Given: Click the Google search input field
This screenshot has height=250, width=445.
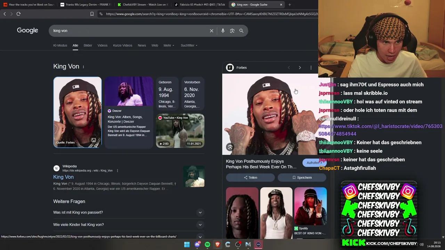Looking at the screenshot, I should click(130, 31).
